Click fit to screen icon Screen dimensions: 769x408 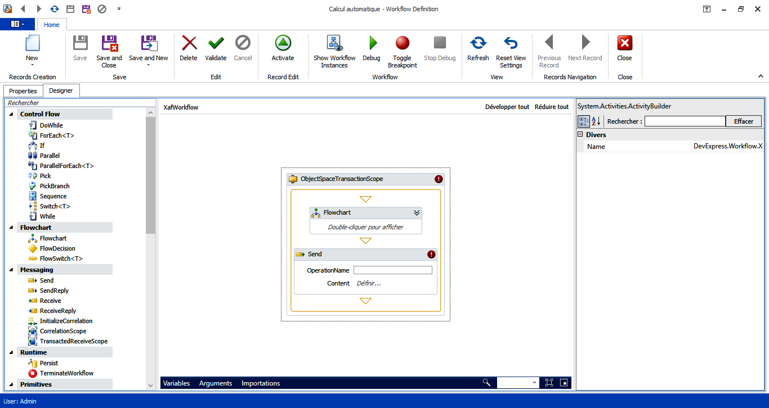pos(549,383)
